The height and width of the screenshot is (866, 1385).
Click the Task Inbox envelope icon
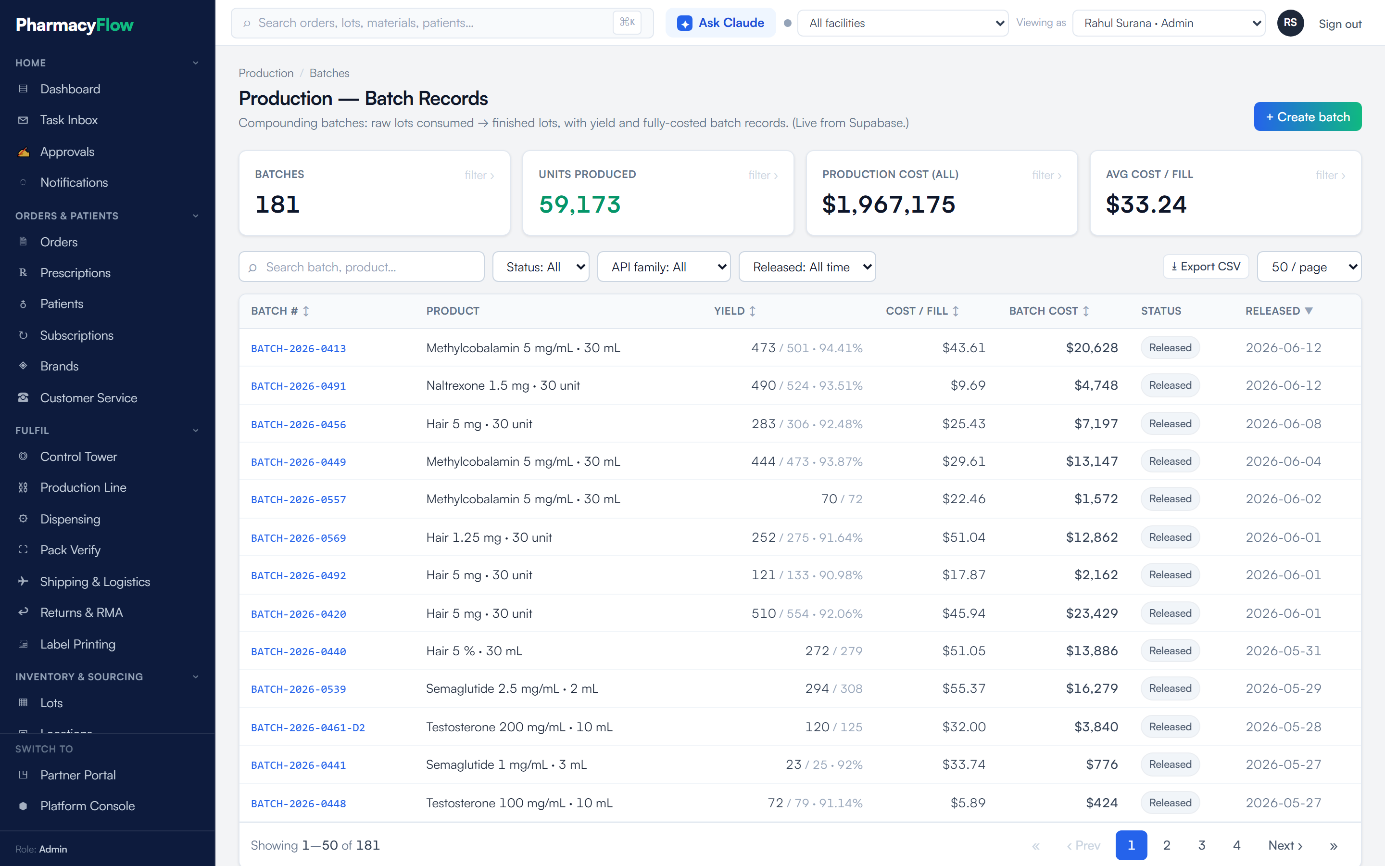click(23, 120)
